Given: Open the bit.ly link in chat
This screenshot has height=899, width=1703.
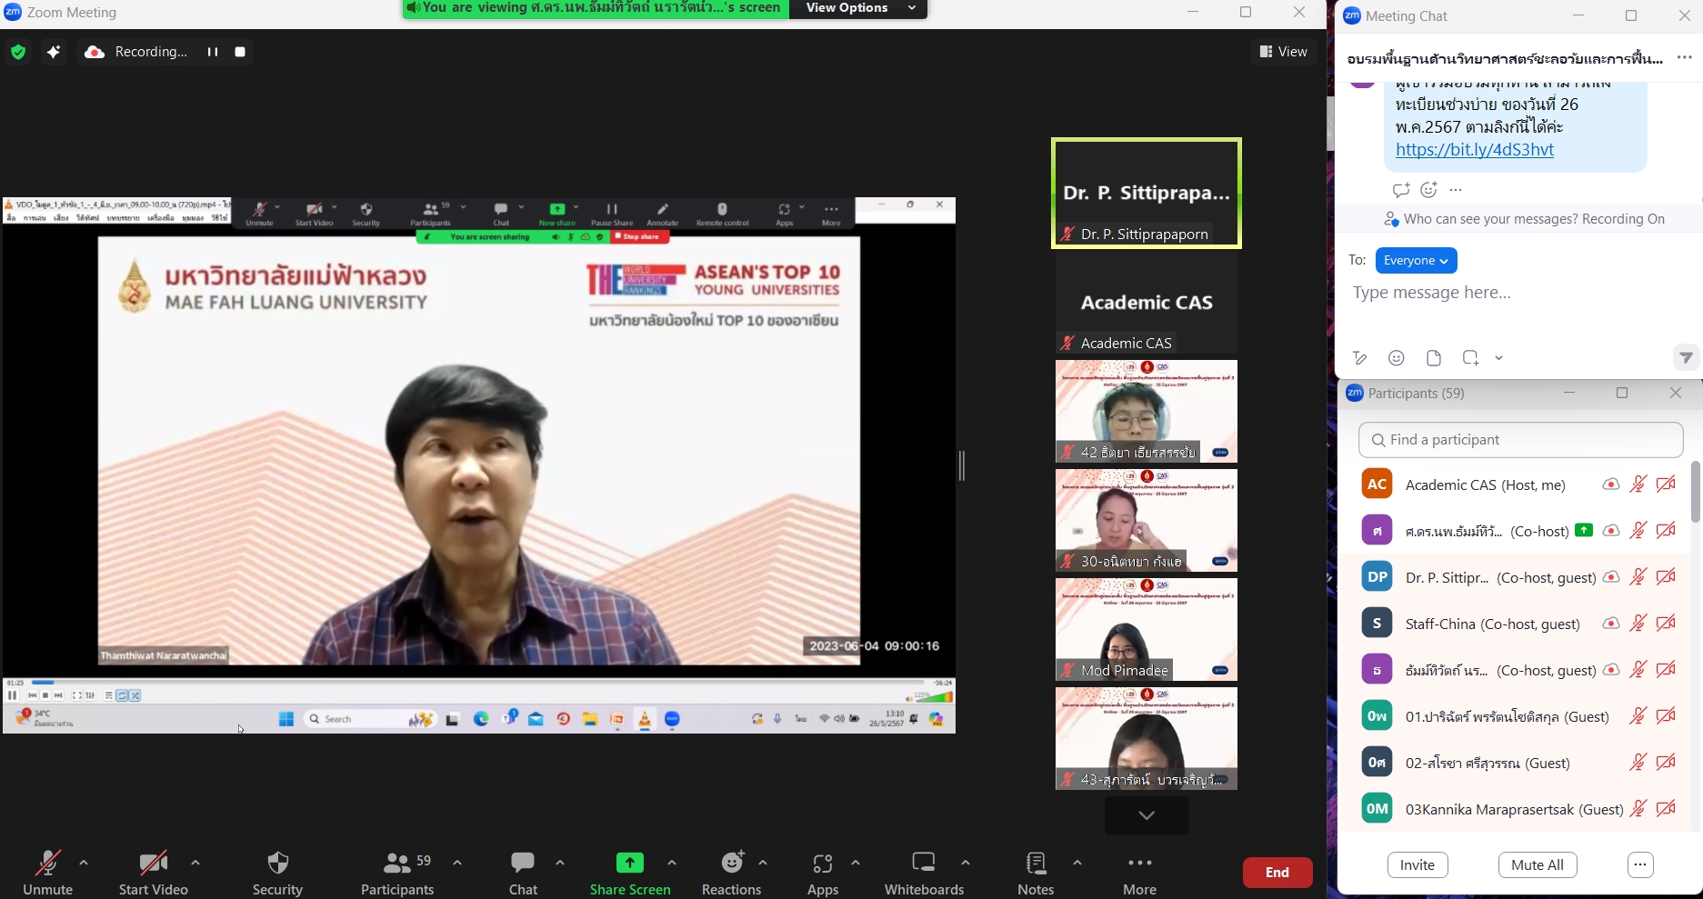Looking at the screenshot, I should coord(1474,150).
